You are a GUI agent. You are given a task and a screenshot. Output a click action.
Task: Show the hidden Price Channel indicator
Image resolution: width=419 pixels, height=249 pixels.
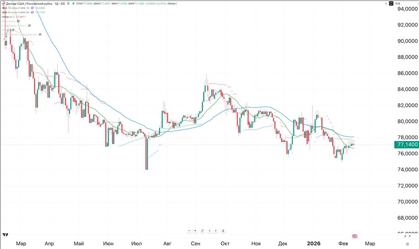click(x=40, y=34)
